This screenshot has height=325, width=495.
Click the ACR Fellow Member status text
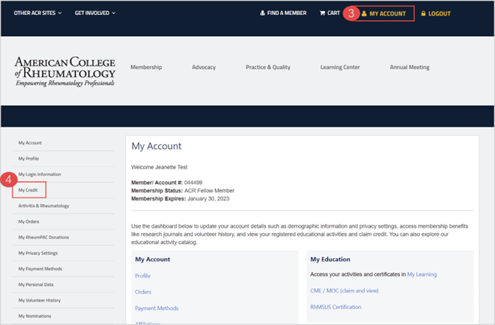[x=209, y=191]
